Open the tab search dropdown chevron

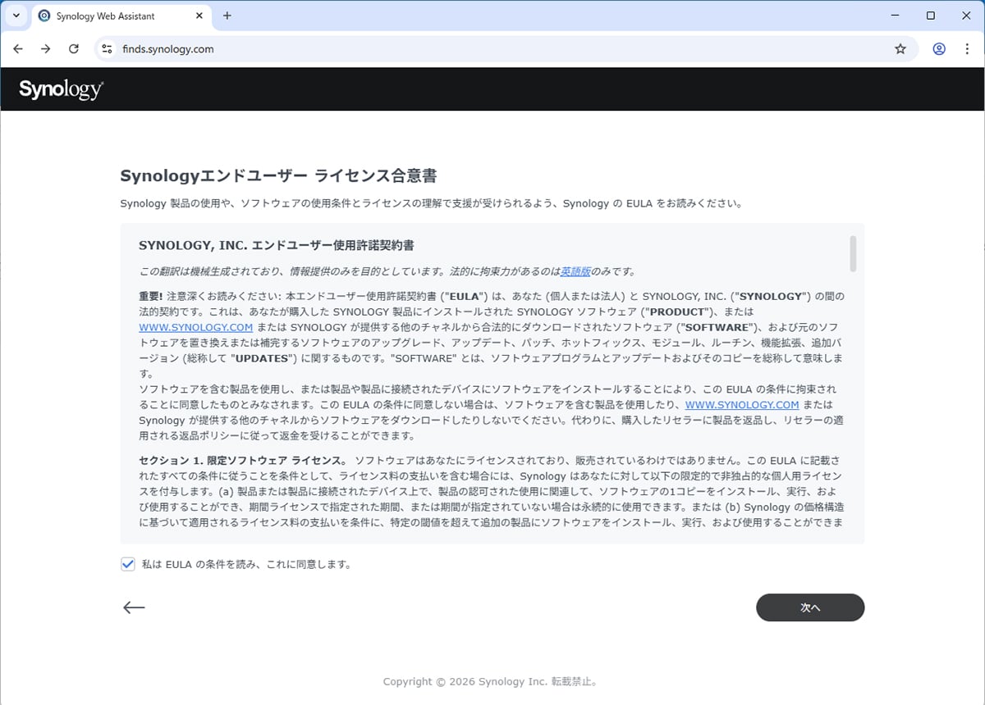[16, 16]
